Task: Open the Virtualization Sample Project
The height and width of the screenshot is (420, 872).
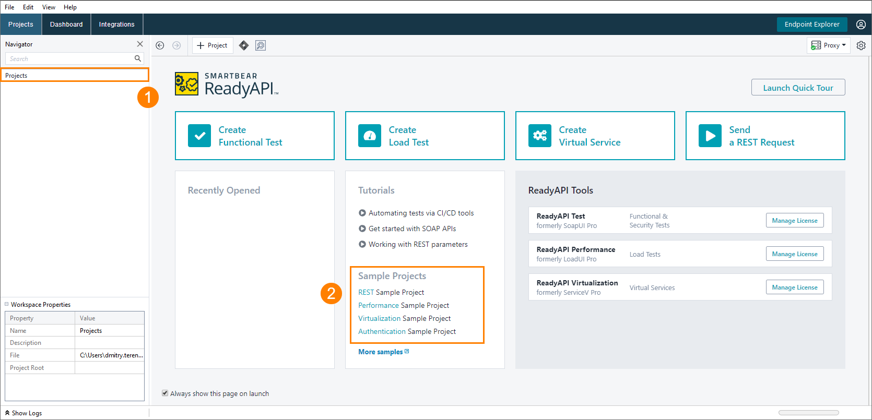Action: point(405,318)
